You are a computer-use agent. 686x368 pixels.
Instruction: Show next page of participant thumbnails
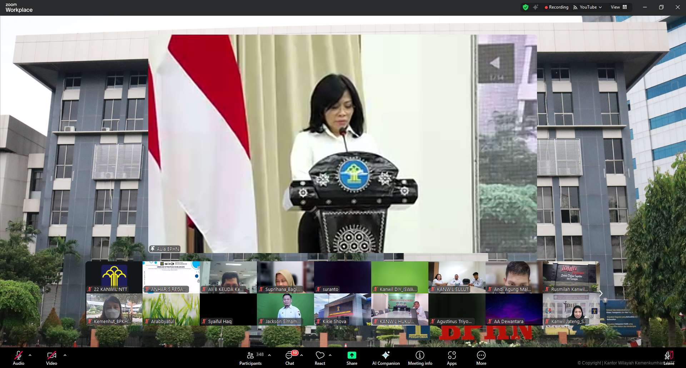point(601,293)
